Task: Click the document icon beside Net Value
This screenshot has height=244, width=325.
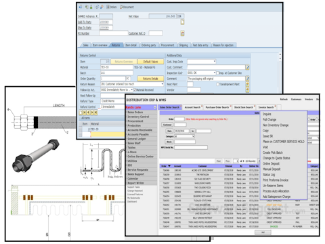Action: point(182,22)
